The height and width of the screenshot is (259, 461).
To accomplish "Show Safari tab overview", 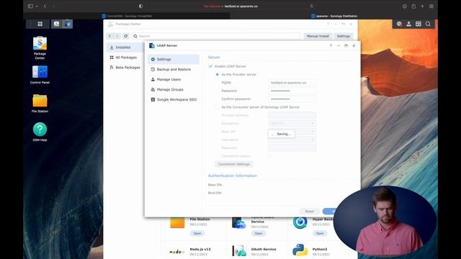I will 431,6.
